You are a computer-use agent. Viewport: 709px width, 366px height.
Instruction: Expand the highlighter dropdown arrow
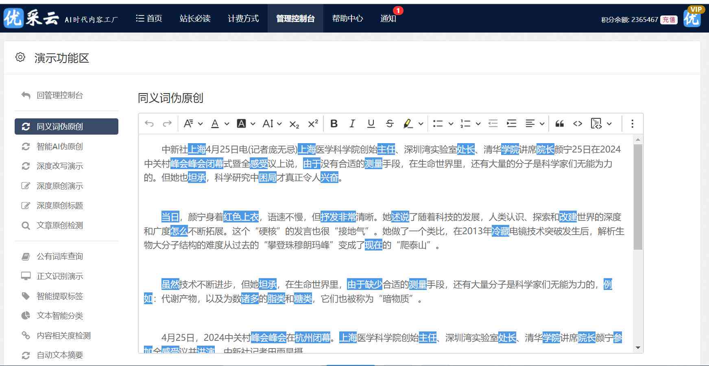click(x=421, y=124)
